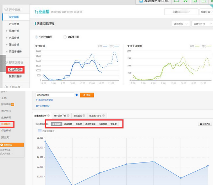213x187 pixels.
Task: Open the 常规对比 dropdown
Action: [181, 24]
